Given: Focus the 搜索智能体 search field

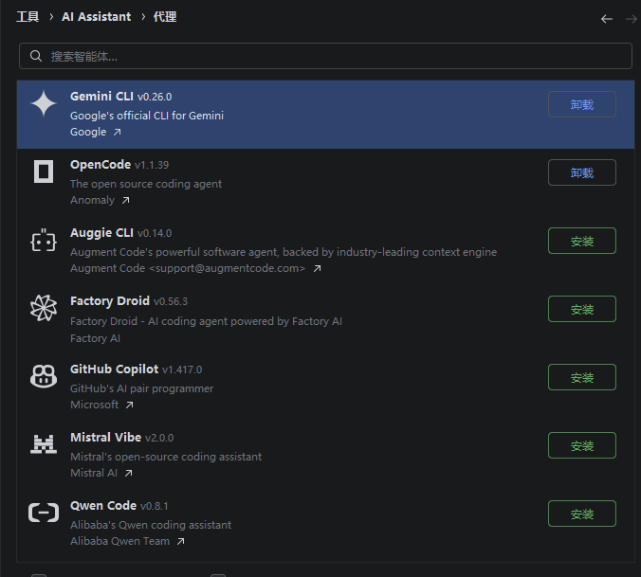Looking at the screenshot, I should (x=332, y=56).
